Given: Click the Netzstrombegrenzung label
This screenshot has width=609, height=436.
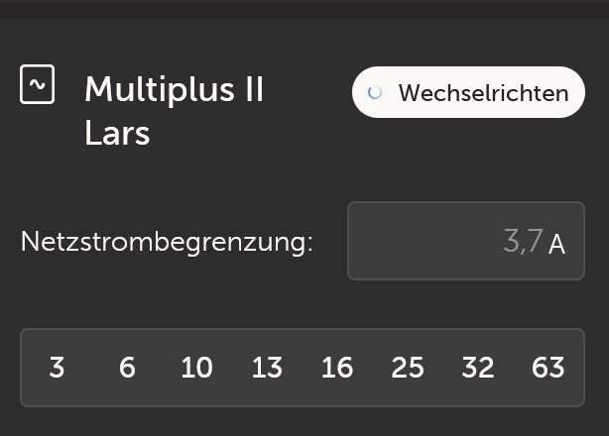Looking at the screenshot, I should pyautogui.click(x=167, y=241).
